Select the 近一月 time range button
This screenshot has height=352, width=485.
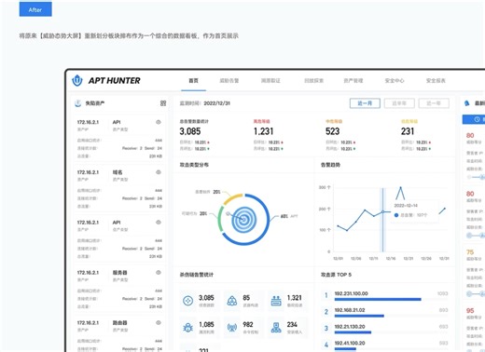[365, 103]
